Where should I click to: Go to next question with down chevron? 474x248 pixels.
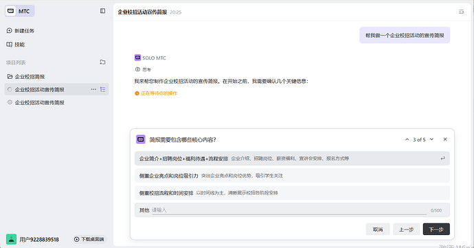click(431, 139)
